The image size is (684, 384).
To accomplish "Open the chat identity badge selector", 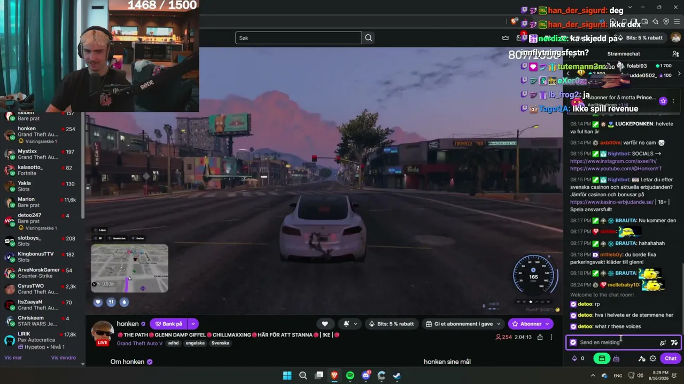I will (573, 342).
